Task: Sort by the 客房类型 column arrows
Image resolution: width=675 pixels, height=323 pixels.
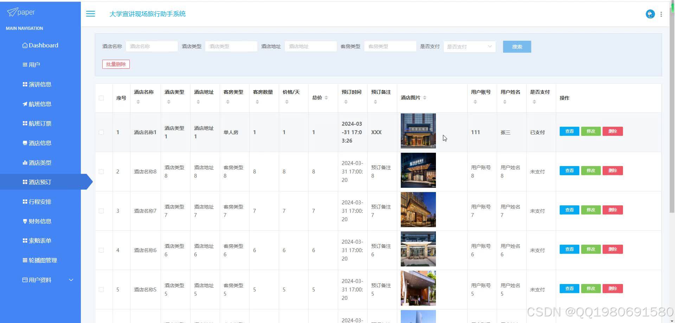Action: (x=228, y=102)
